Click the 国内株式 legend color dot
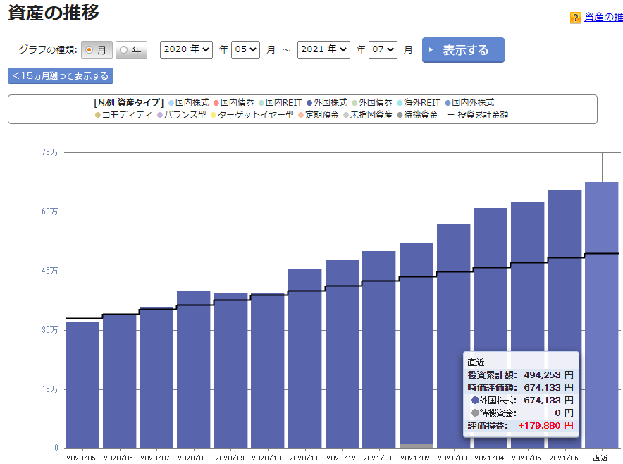Screen dimensions: 623x464 tap(171, 103)
